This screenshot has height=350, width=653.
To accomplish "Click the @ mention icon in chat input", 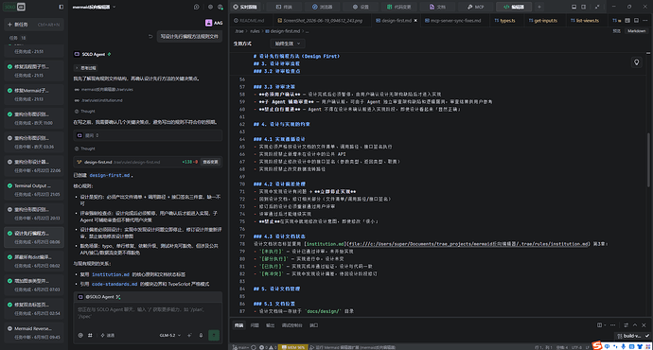I will pyautogui.click(x=80, y=336).
